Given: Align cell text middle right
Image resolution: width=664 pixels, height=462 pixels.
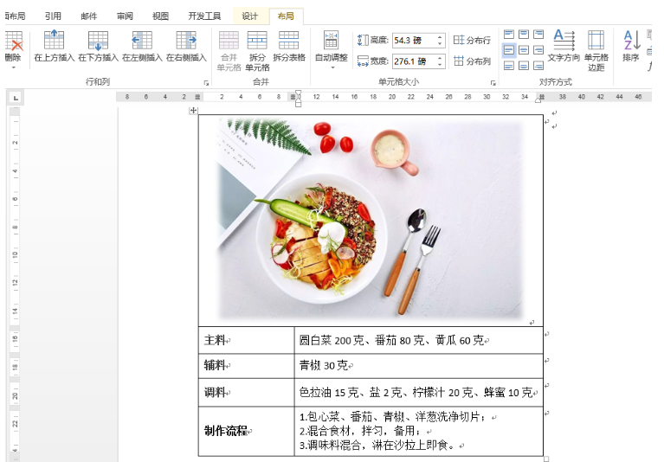Looking at the screenshot, I should (x=538, y=50).
